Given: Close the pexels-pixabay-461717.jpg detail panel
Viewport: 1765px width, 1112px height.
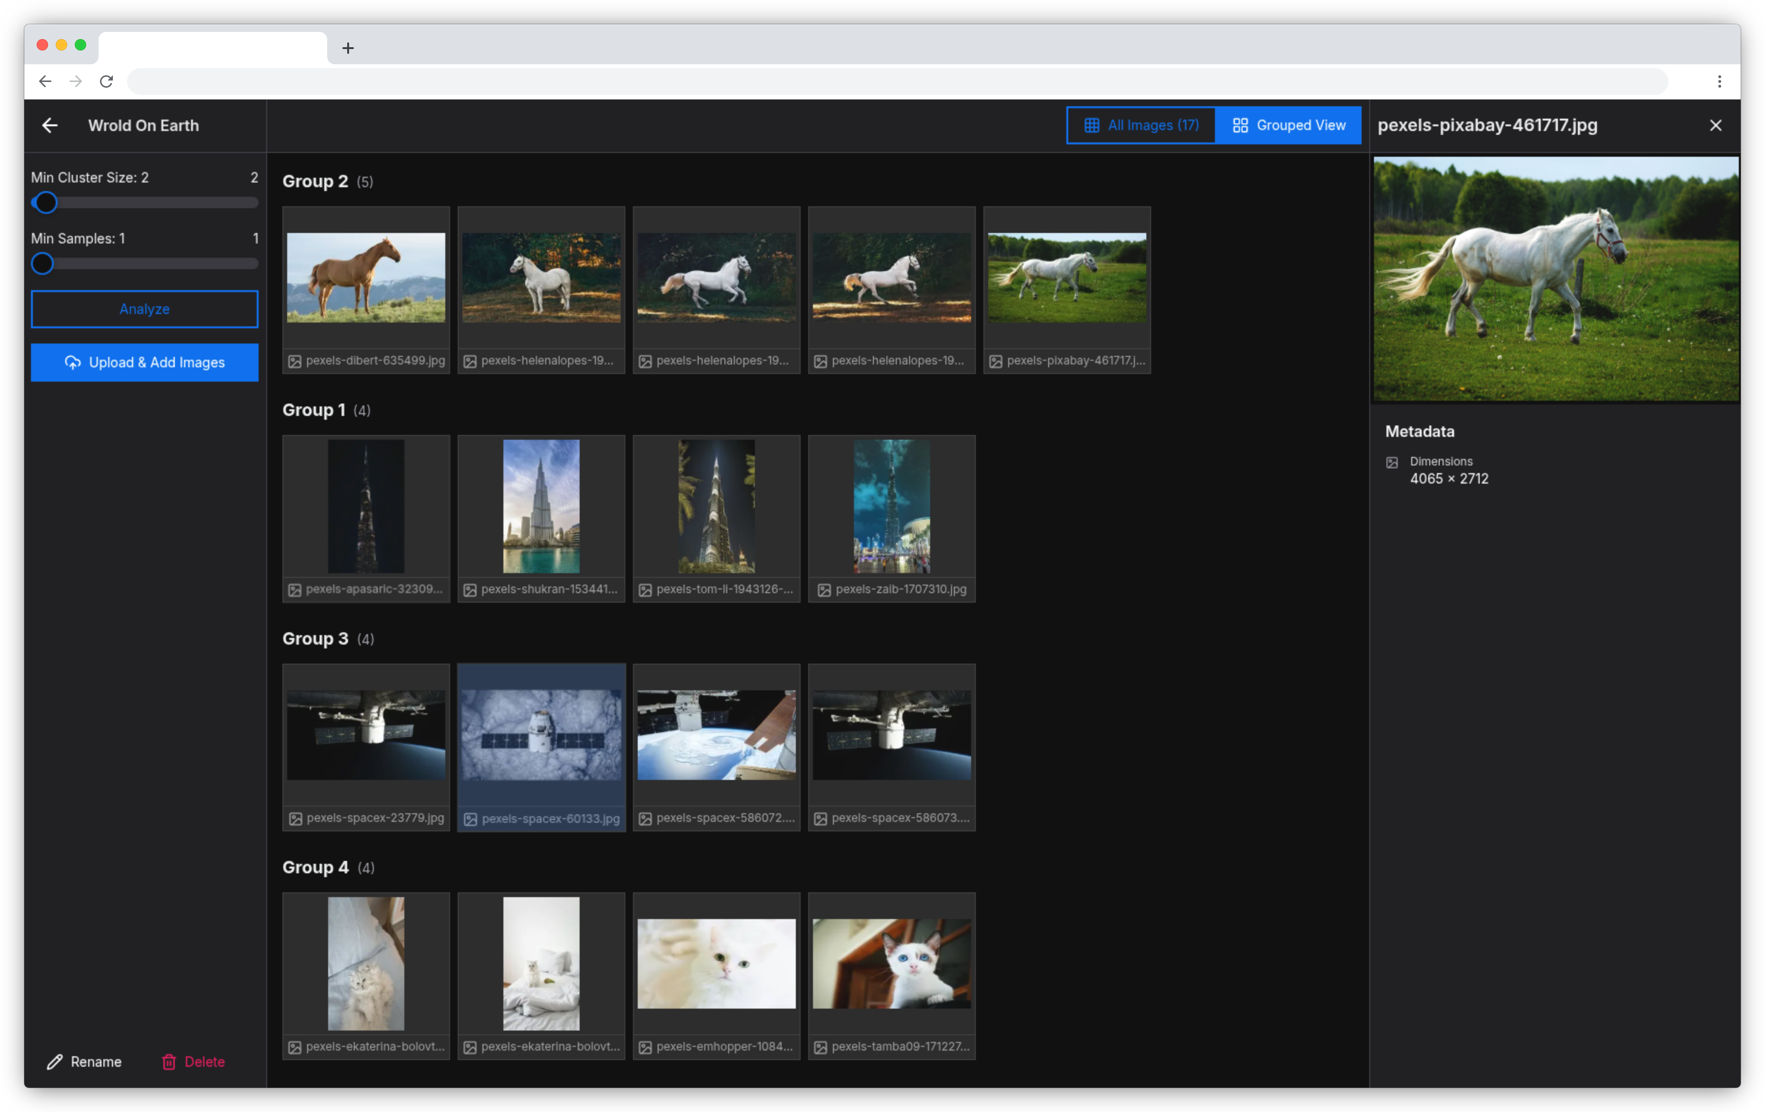Looking at the screenshot, I should tap(1716, 125).
